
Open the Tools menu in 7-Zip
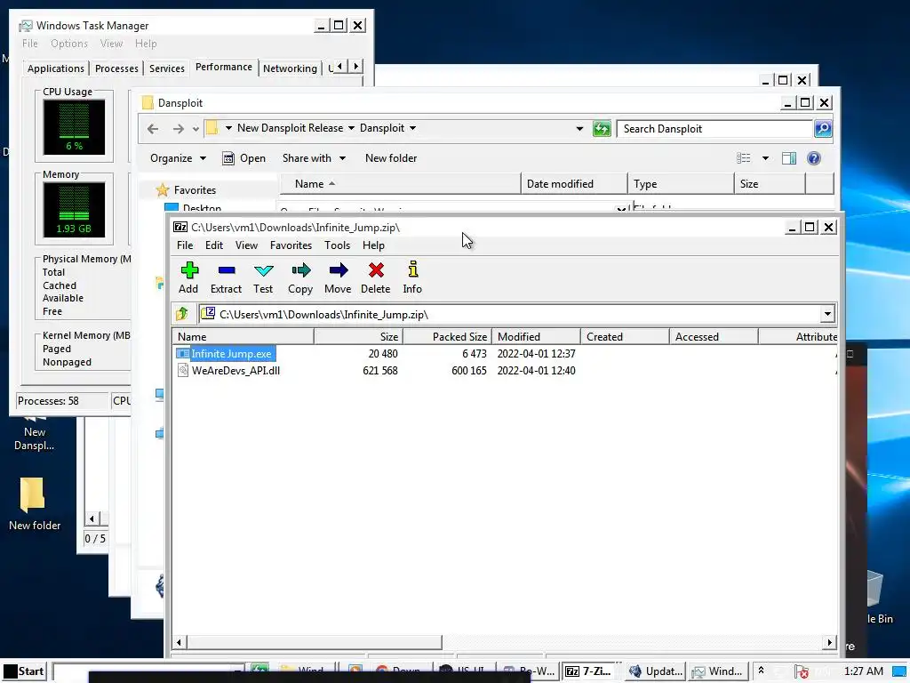coord(337,245)
